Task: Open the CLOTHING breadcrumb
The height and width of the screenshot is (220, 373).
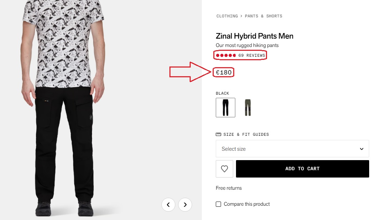Action: (227, 16)
